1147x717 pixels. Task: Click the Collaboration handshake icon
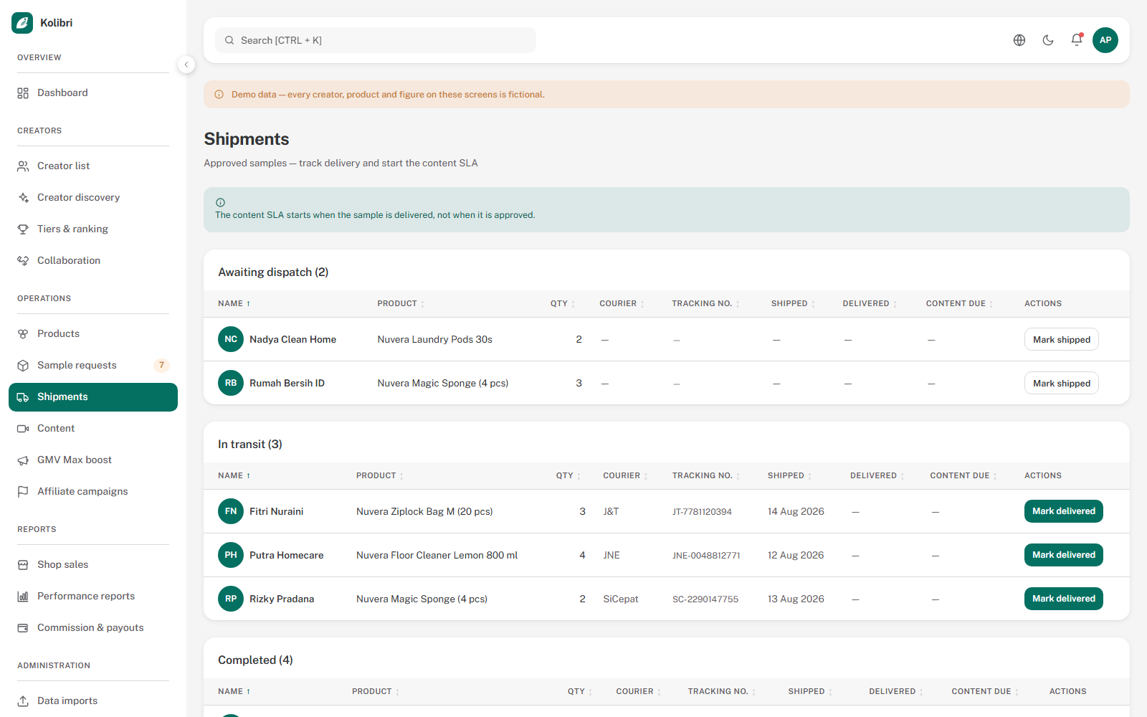point(23,261)
